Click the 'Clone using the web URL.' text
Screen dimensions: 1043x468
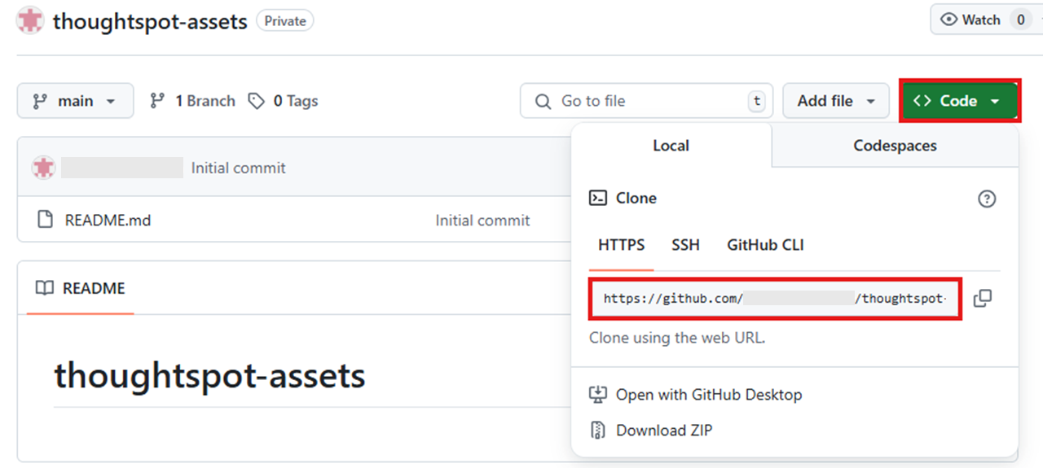tap(677, 337)
